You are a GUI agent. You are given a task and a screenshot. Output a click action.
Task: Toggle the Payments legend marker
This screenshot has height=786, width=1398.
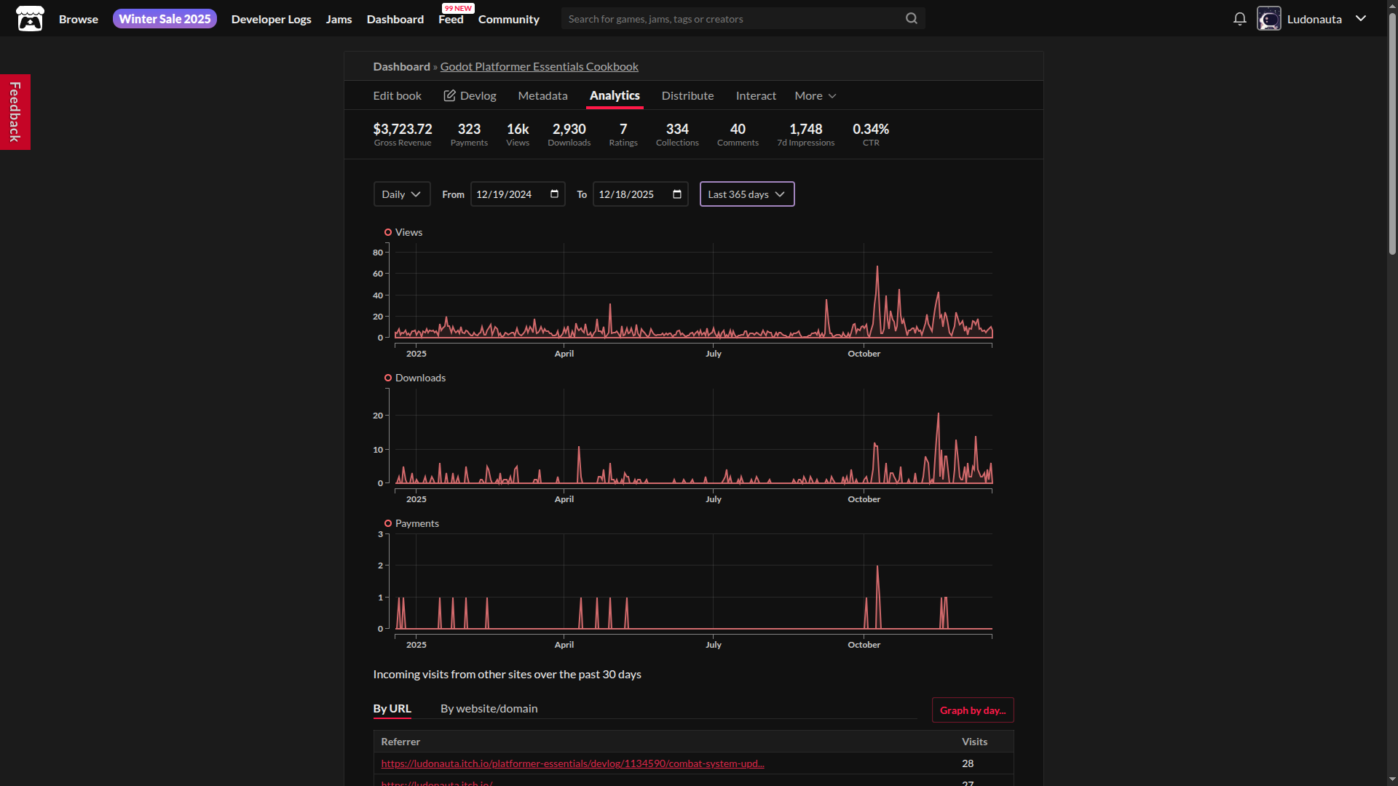[x=388, y=524]
